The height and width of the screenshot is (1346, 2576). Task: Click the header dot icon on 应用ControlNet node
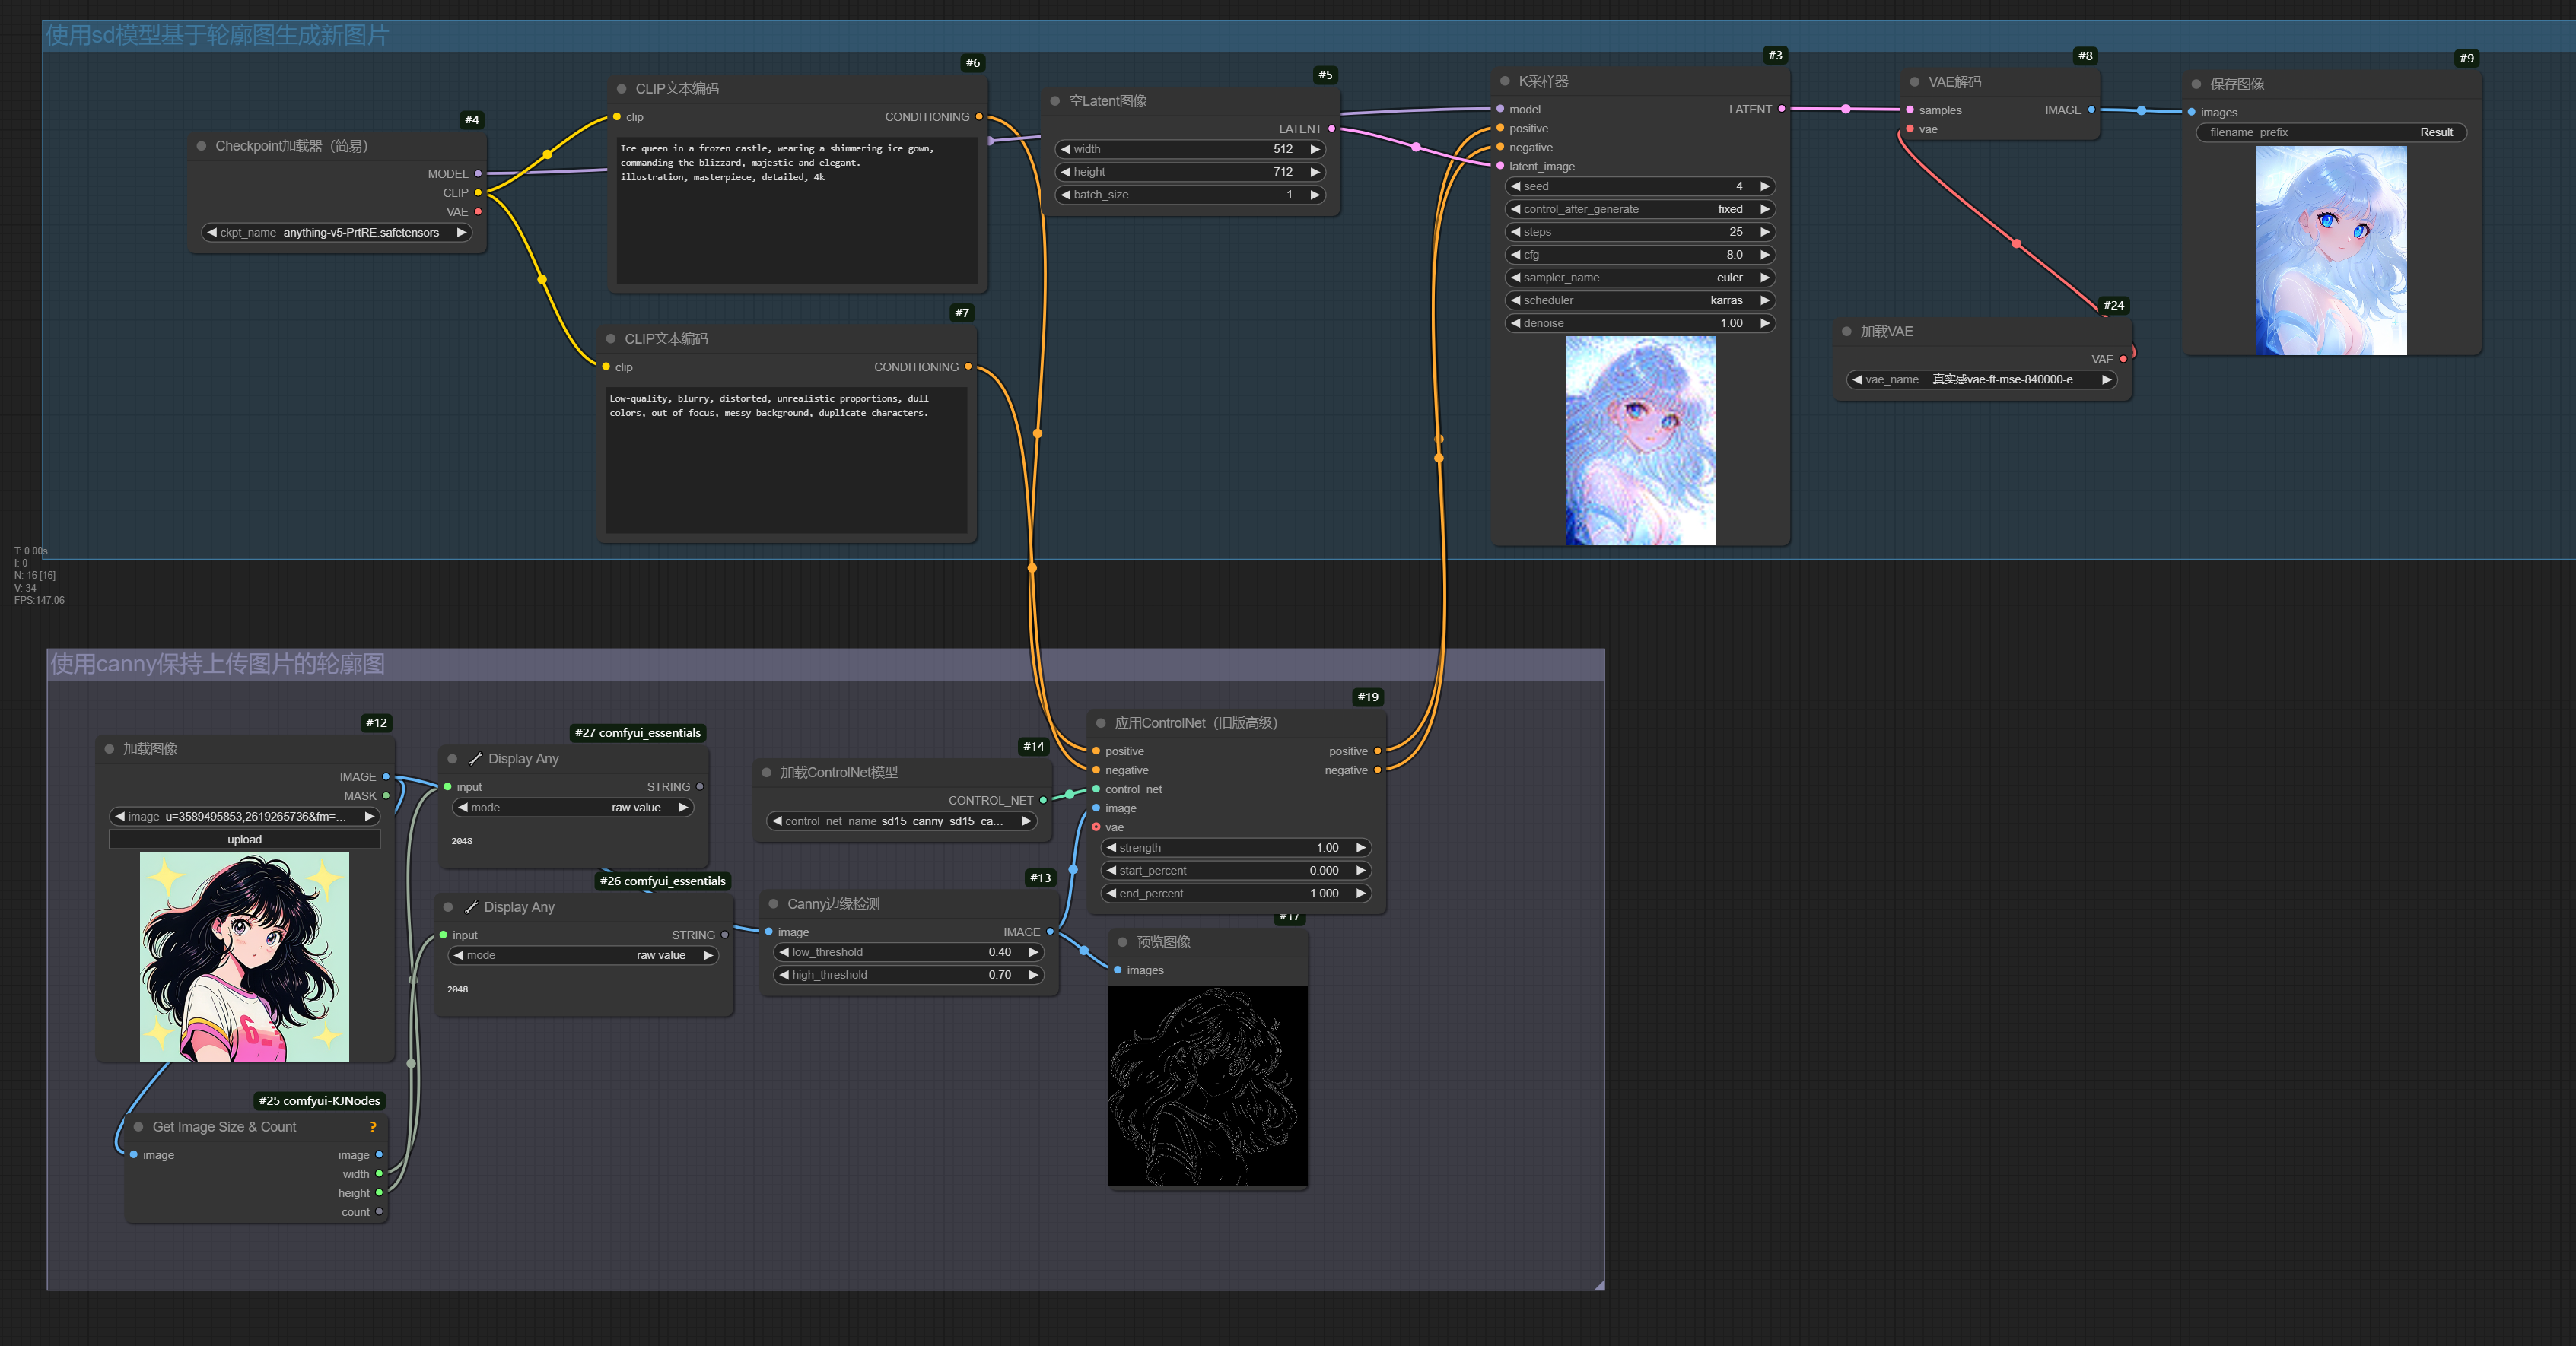[x=1102, y=722]
